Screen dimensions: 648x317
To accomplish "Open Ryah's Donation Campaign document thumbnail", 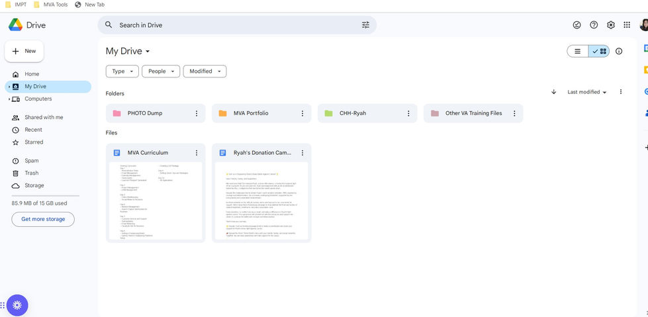I will pos(261,201).
